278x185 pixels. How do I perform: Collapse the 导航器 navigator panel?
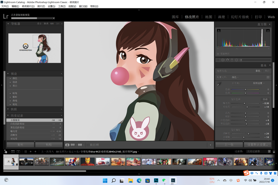pos(8,23)
